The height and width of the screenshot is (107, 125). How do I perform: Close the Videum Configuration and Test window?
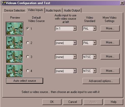[122, 3]
